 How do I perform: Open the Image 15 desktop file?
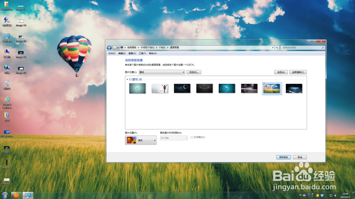[21, 22]
